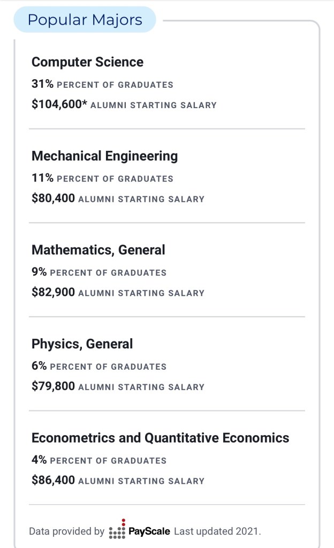Viewport: 334px width, 548px height.
Task: Click the $104,600 Computer Science starting salary
Action: [59, 105]
